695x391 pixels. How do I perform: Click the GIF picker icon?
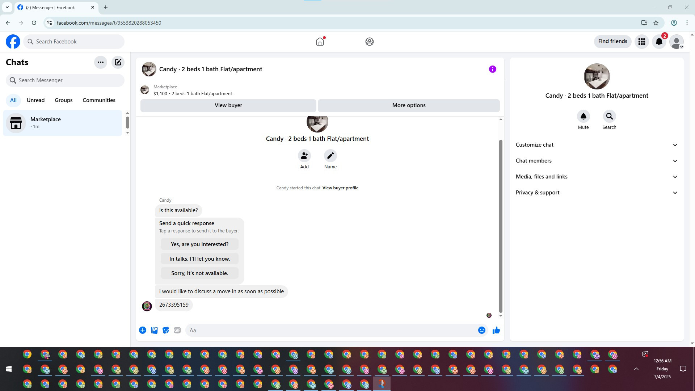(177, 330)
